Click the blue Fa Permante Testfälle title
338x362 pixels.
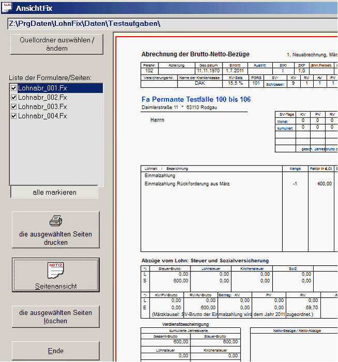[x=196, y=99]
